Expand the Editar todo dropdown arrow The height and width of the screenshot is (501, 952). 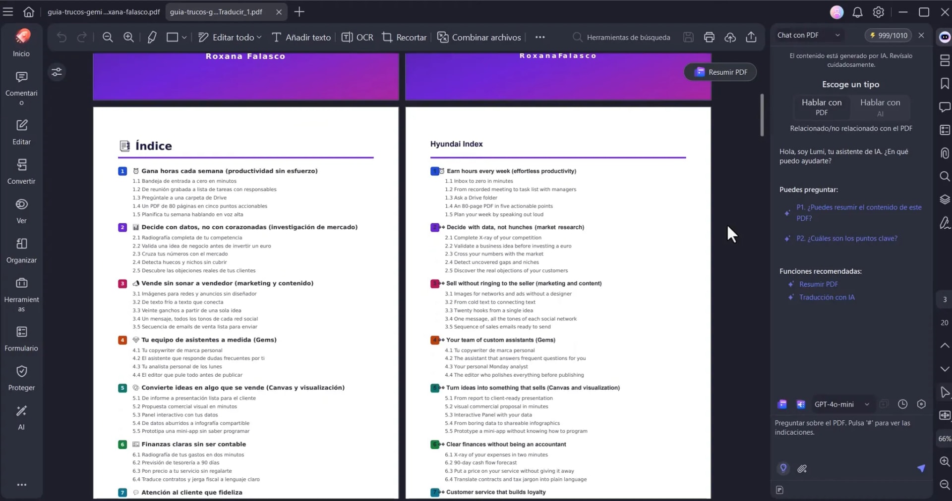259,37
